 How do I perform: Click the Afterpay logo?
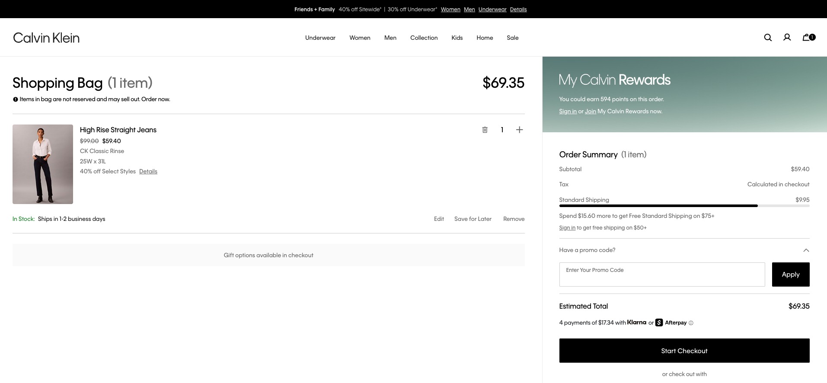(671, 322)
